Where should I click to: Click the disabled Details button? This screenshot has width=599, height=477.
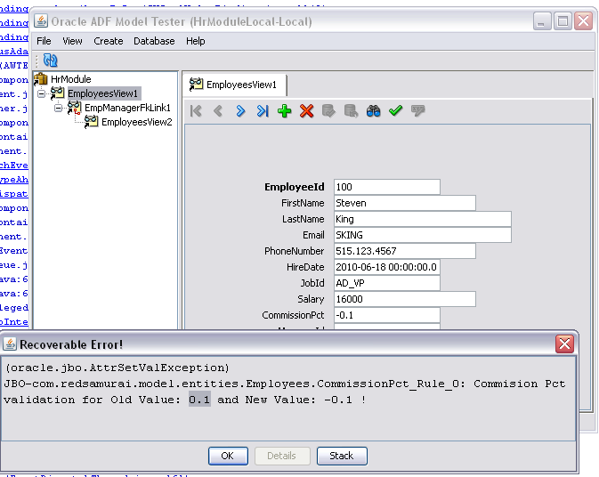point(282,456)
